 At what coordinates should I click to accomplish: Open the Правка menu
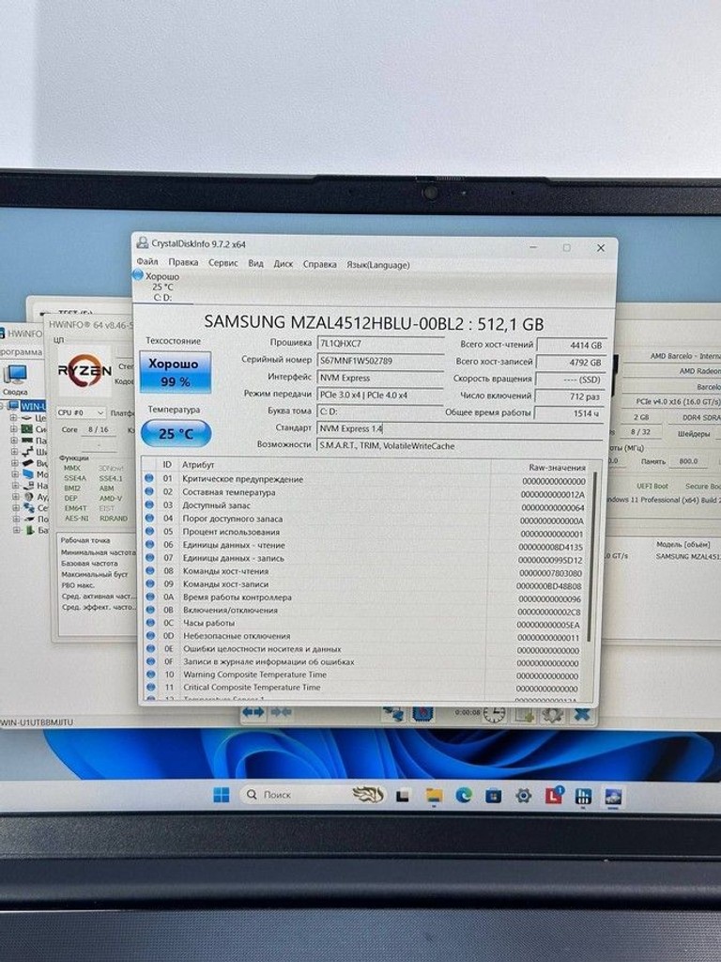coord(183,263)
